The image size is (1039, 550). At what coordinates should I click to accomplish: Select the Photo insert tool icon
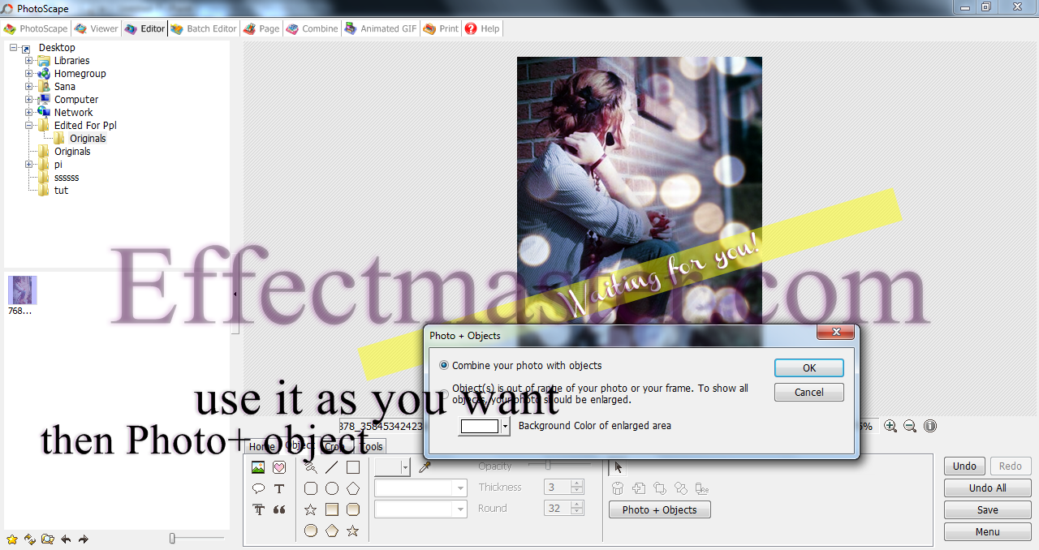click(258, 467)
